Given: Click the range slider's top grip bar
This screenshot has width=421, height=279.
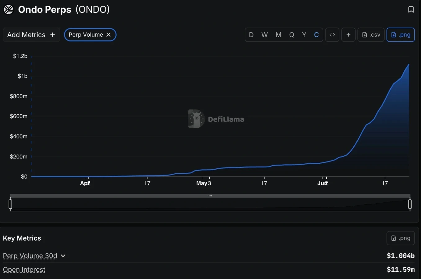Looking at the screenshot, I should click(x=210, y=196).
